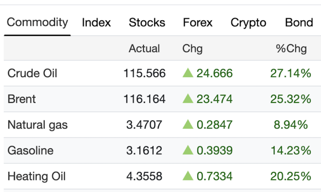Click the green up arrow for Crude Oil

click(188, 73)
